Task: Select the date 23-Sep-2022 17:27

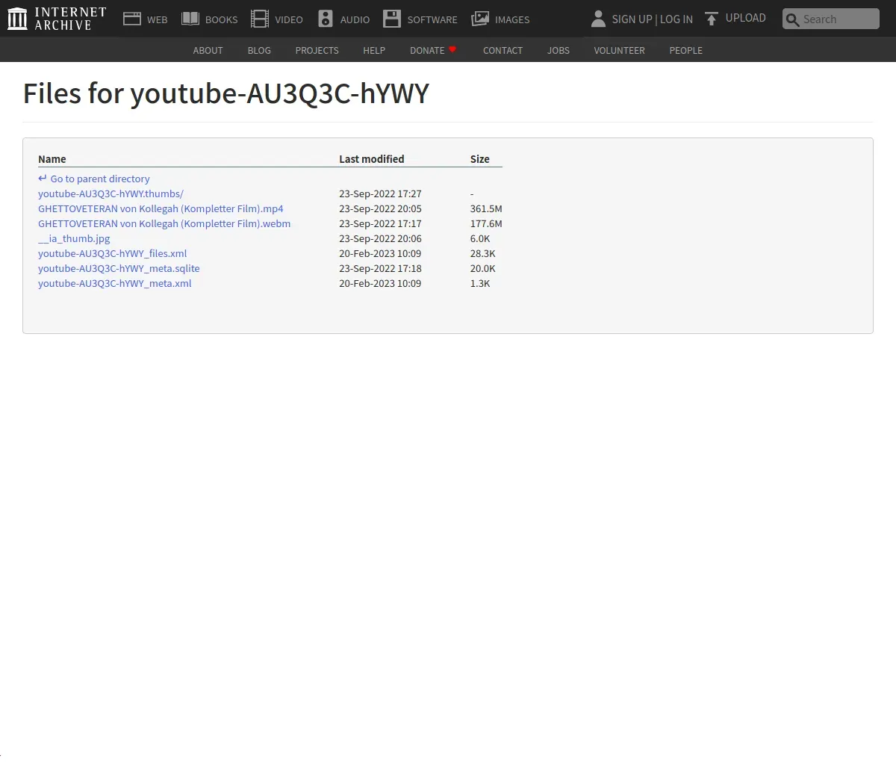Action: click(x=380, y=194)
